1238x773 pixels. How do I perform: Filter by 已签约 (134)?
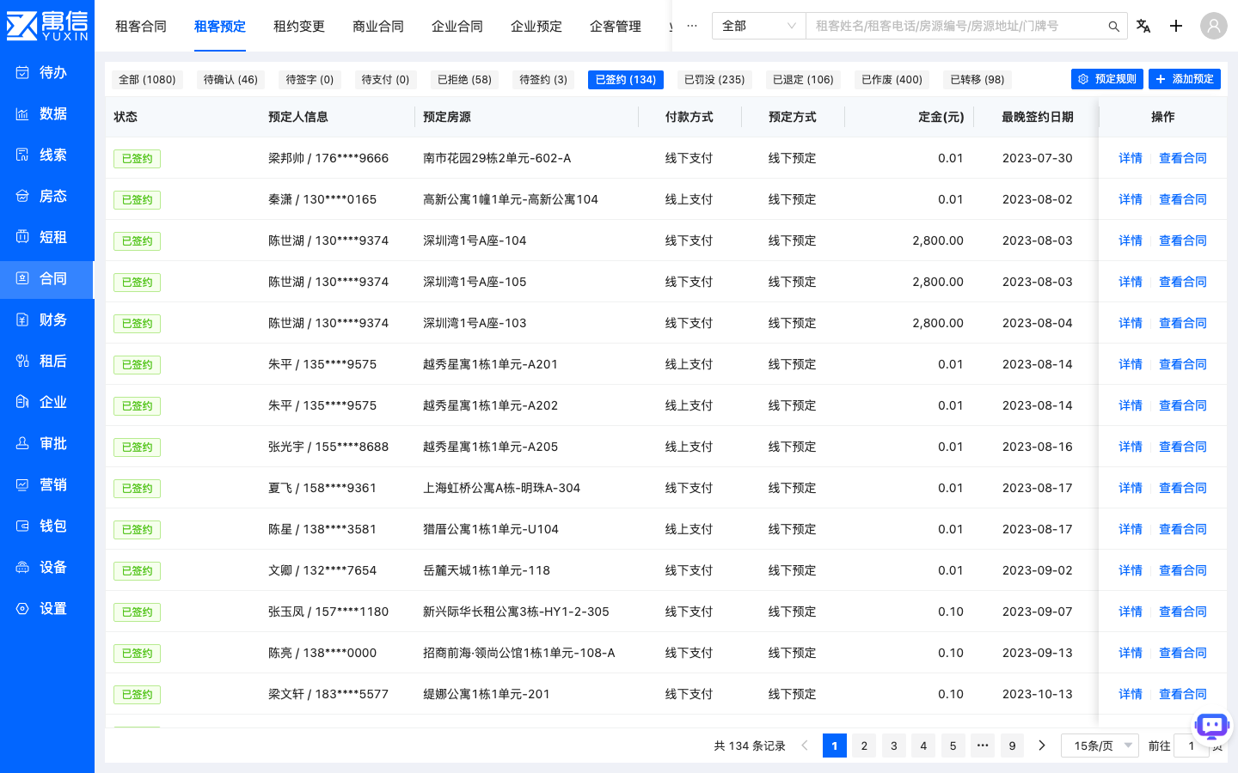[626, 80]
